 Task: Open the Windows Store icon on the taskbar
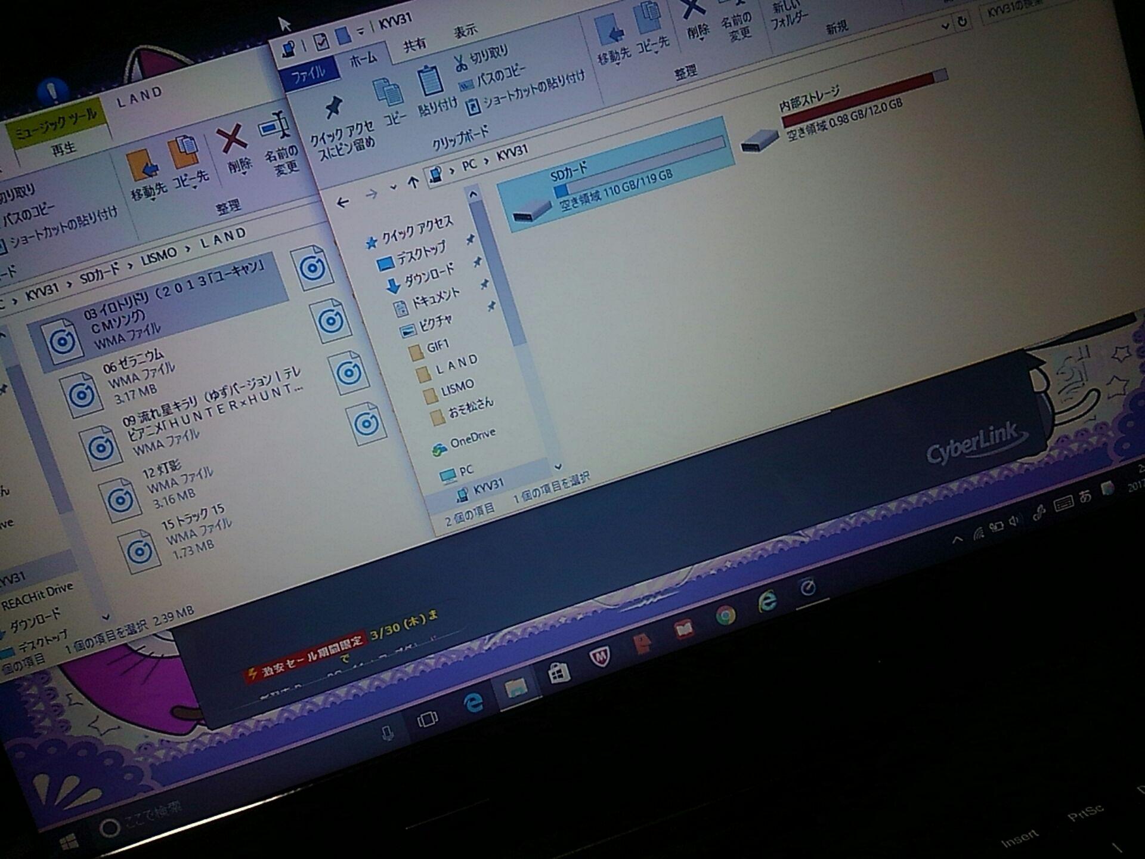coord(559,673)
